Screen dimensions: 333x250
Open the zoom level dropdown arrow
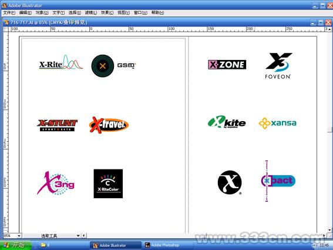[x=19, y=235]
